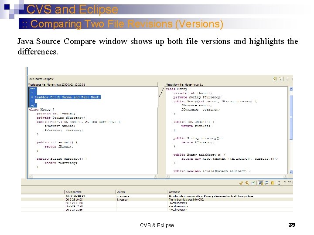Click 'public Money add(Money m)' in repository pane
Screen dimensions: 314x235
point(199,154)
